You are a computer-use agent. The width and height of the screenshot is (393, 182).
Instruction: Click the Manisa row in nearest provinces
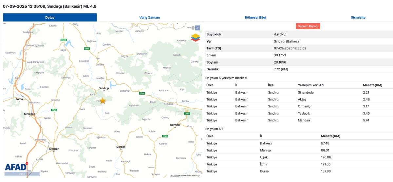[x=266, y=150]
